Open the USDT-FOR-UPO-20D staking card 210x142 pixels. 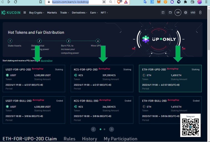point(34,79)
